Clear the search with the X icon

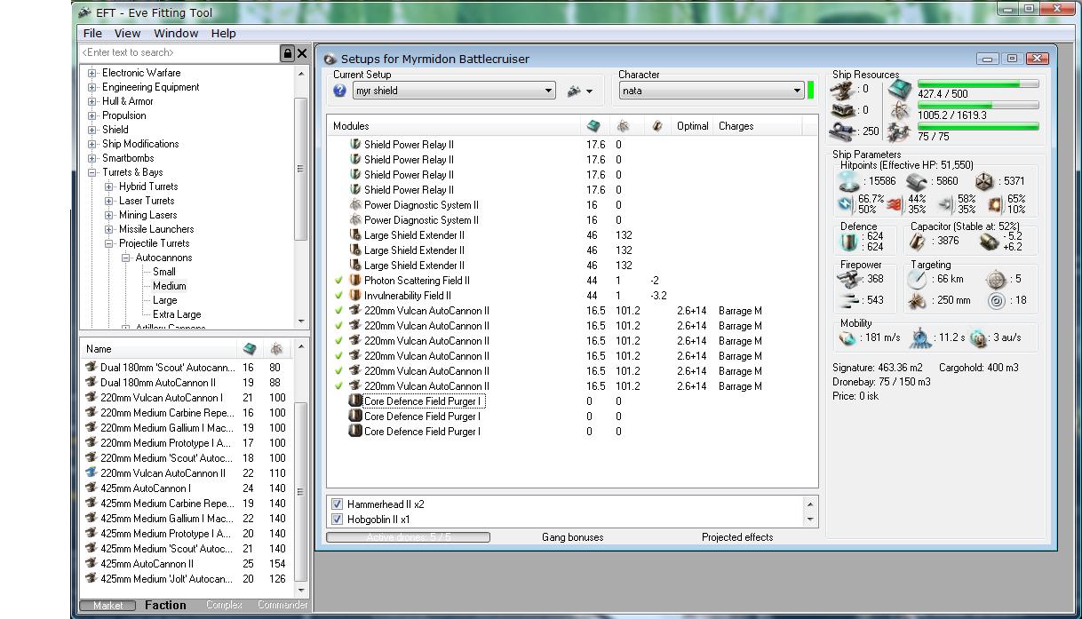tap(302, 53)
